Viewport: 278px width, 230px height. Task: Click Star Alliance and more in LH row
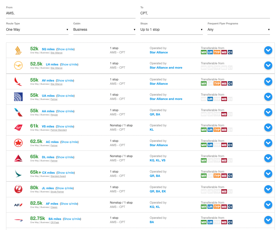(x=166, y=68)
